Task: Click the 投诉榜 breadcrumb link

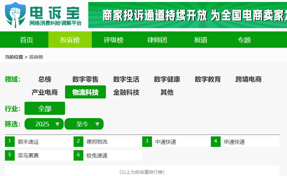Action: tap(36, 57)
